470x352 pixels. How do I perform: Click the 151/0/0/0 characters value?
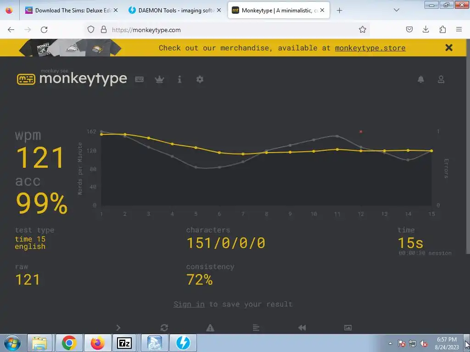click(226, 243)
